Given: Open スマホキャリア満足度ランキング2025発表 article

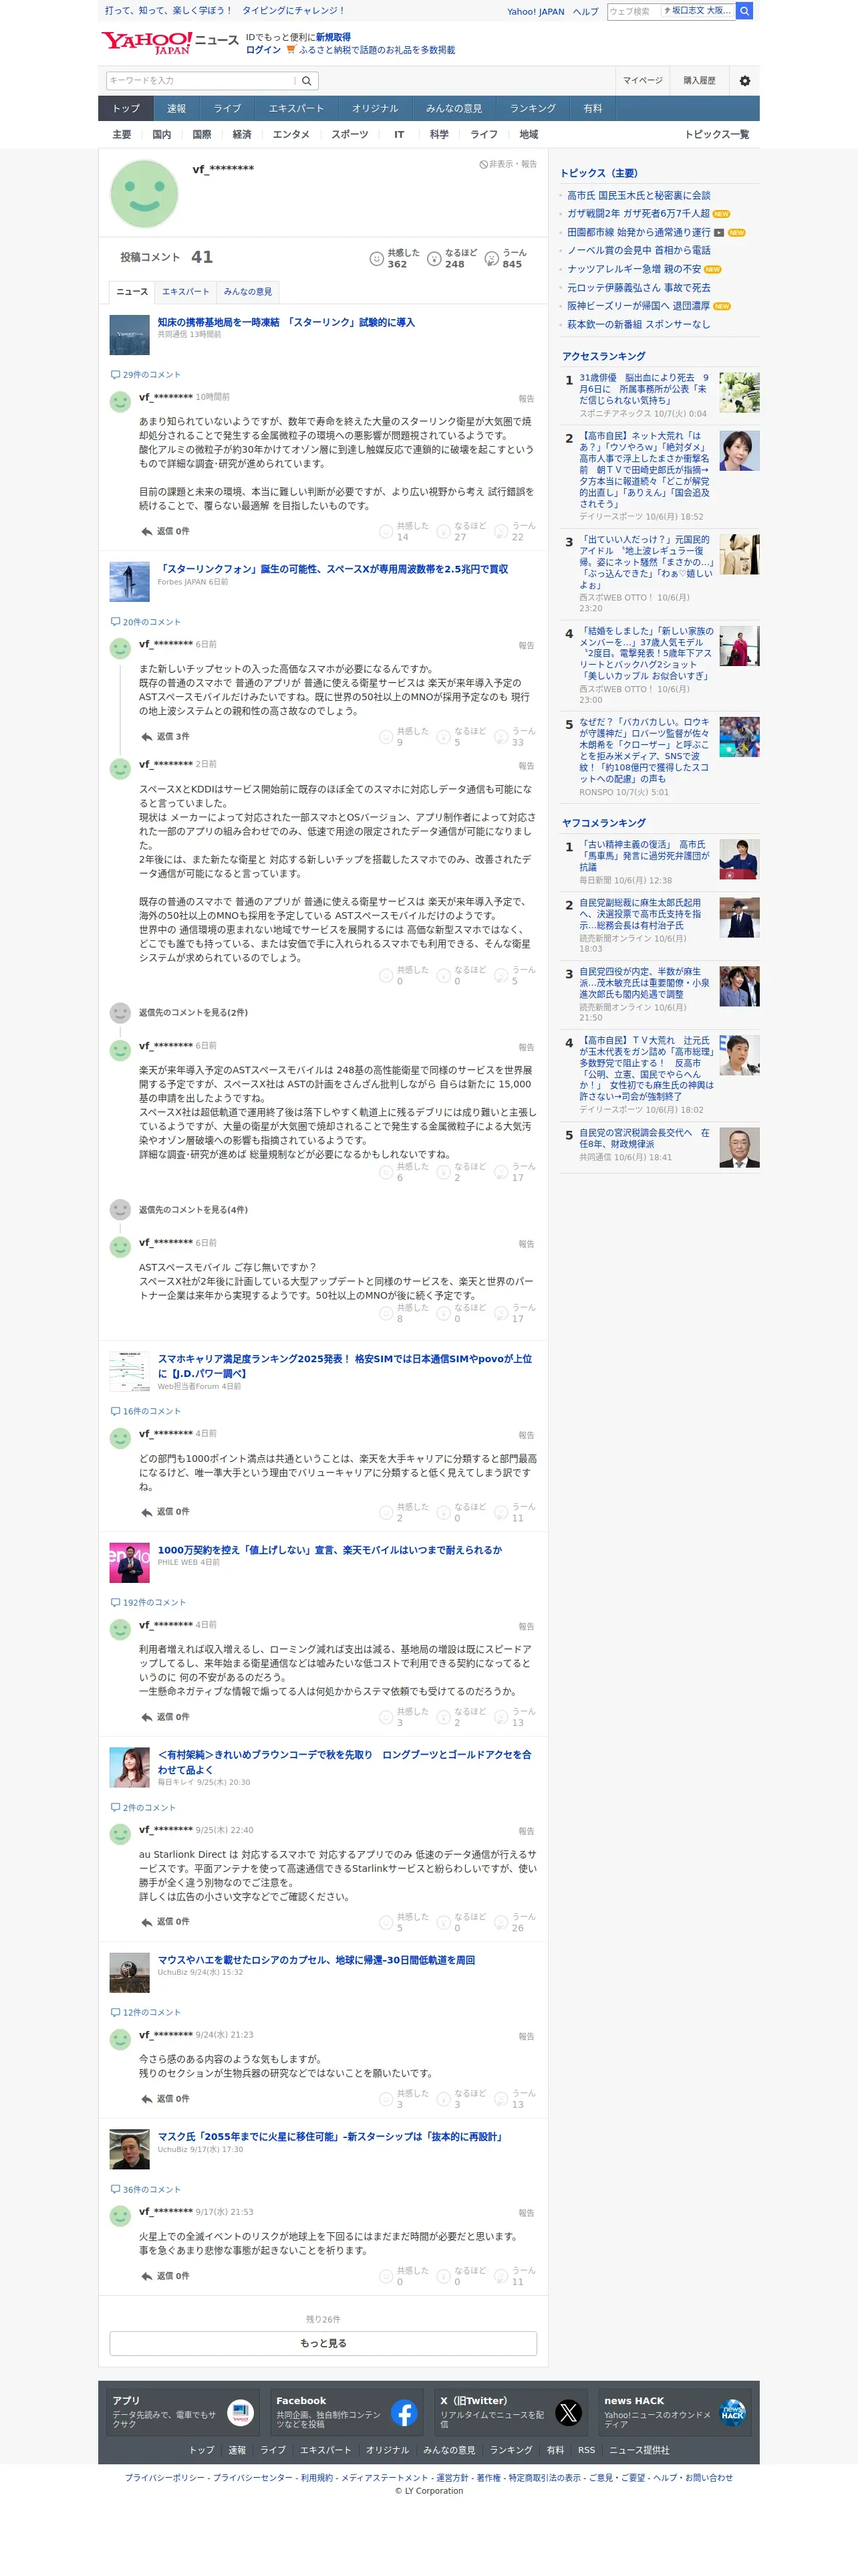Looking at the screenshot, I should click(x=345, y=1366).
